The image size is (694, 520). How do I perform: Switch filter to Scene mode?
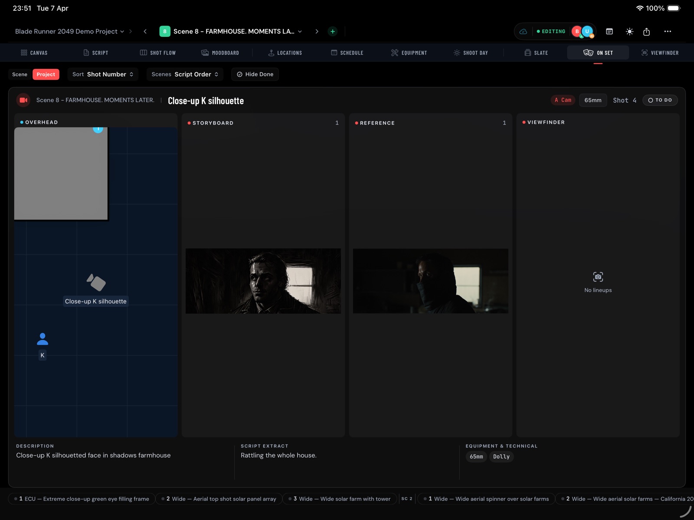[x=20, y=75]
